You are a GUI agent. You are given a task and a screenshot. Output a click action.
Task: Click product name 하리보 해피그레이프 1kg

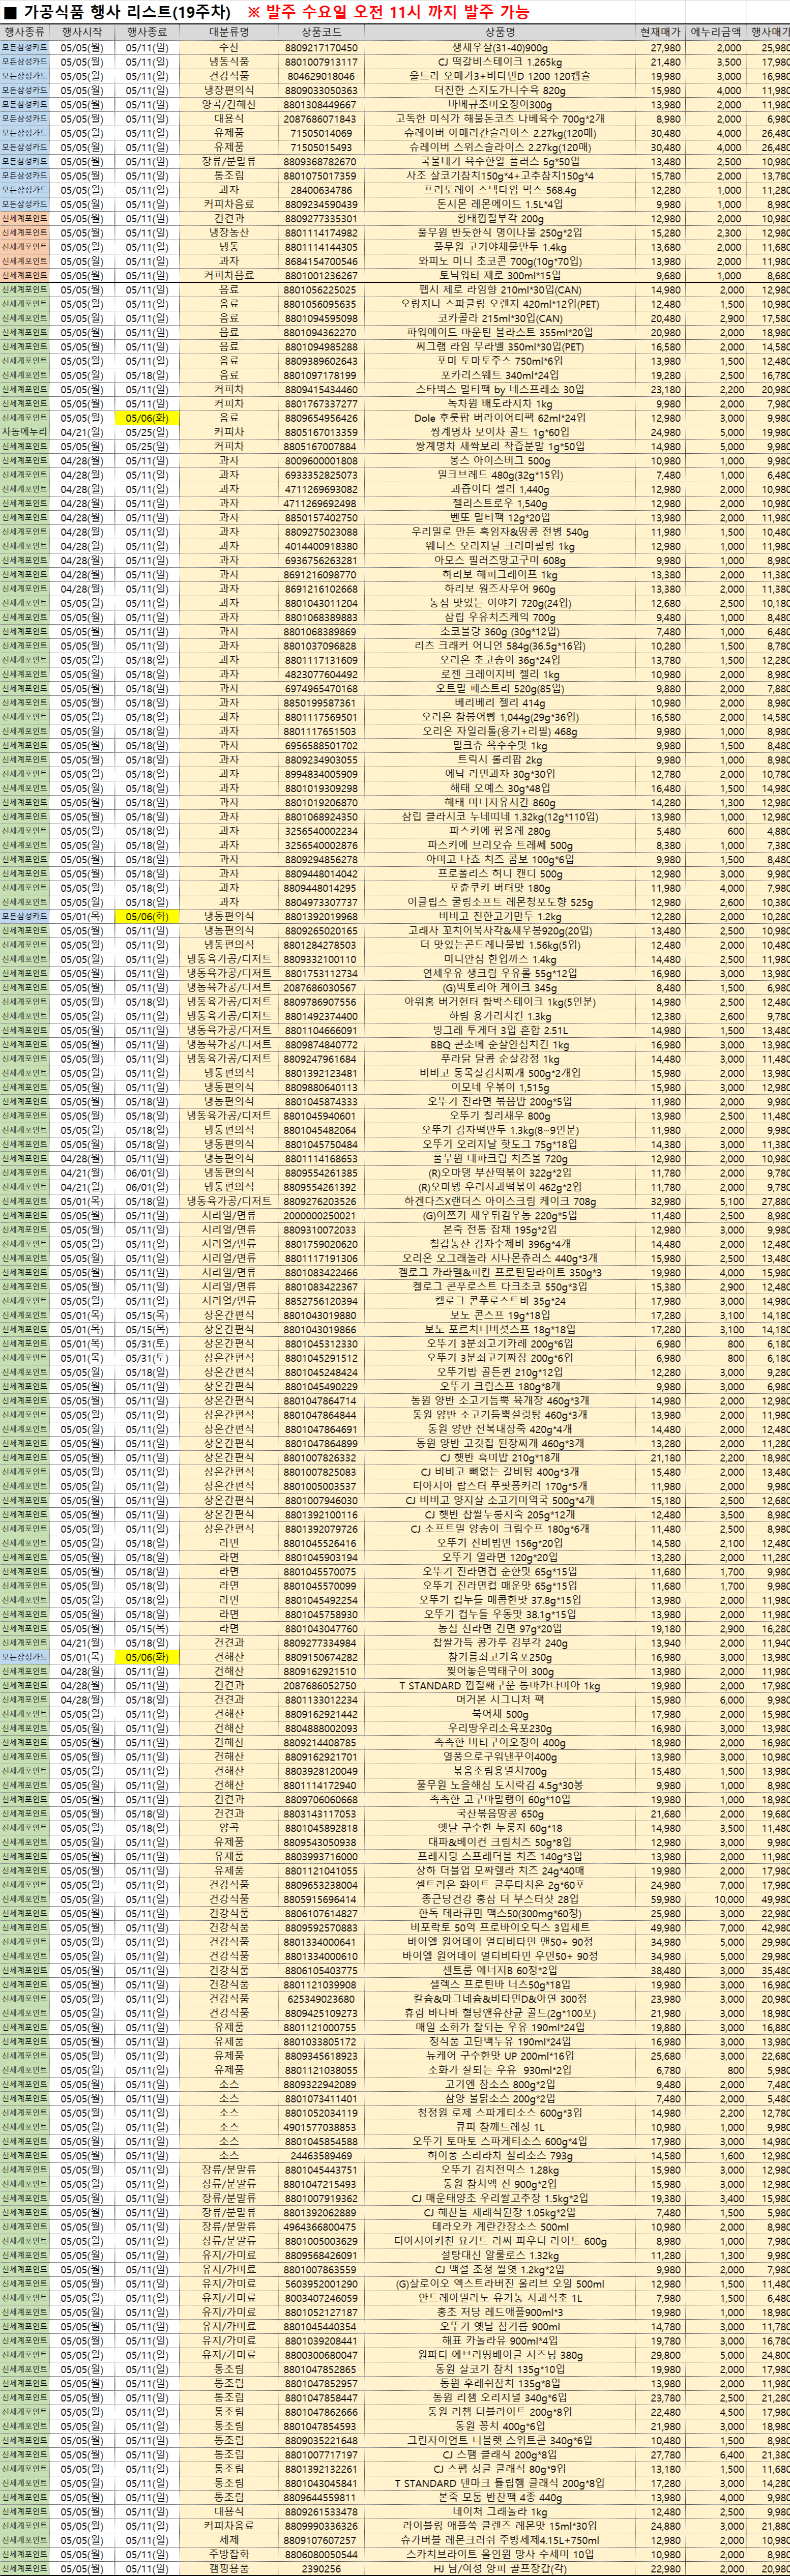click(500, 575)
